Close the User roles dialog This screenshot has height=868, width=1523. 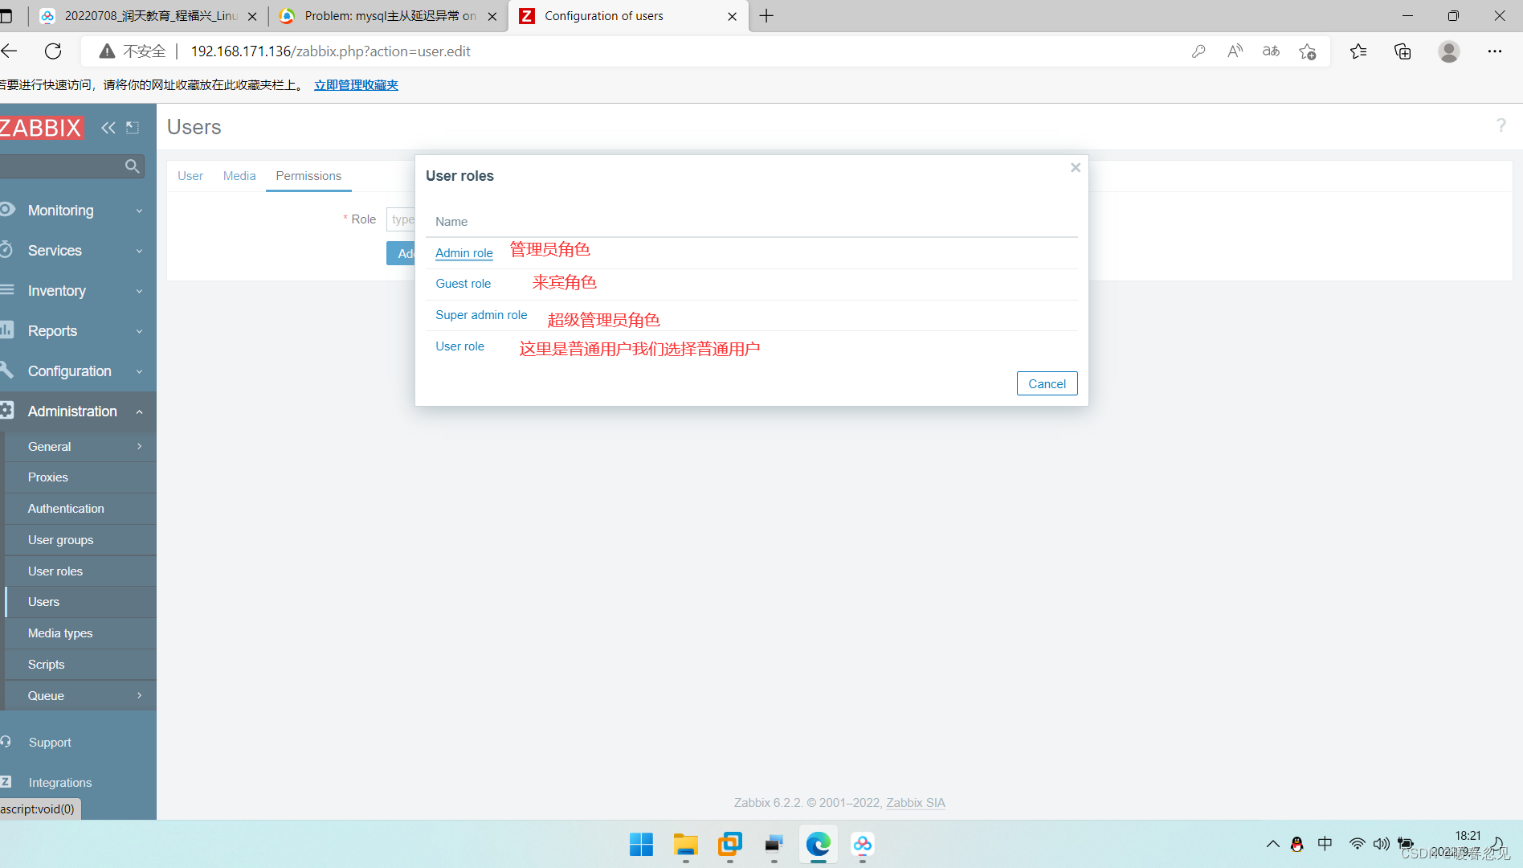click(1075, 168)
